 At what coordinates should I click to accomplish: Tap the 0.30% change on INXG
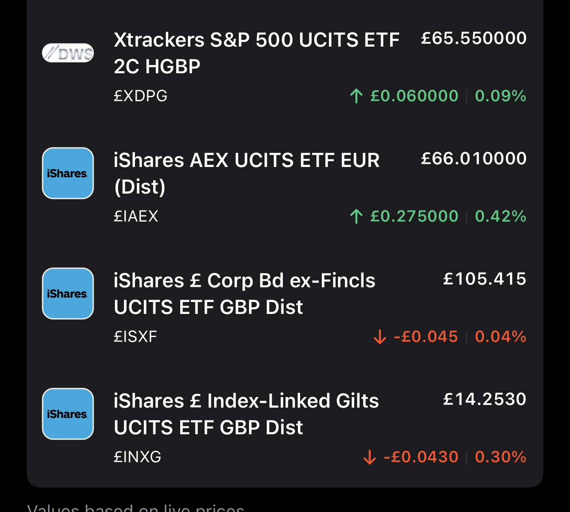point(500,457)
